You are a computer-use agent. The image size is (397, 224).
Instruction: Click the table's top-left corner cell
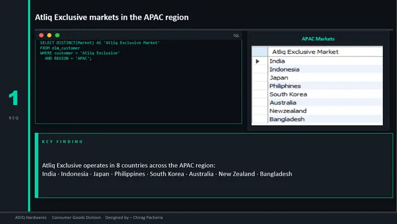point(260,52)
